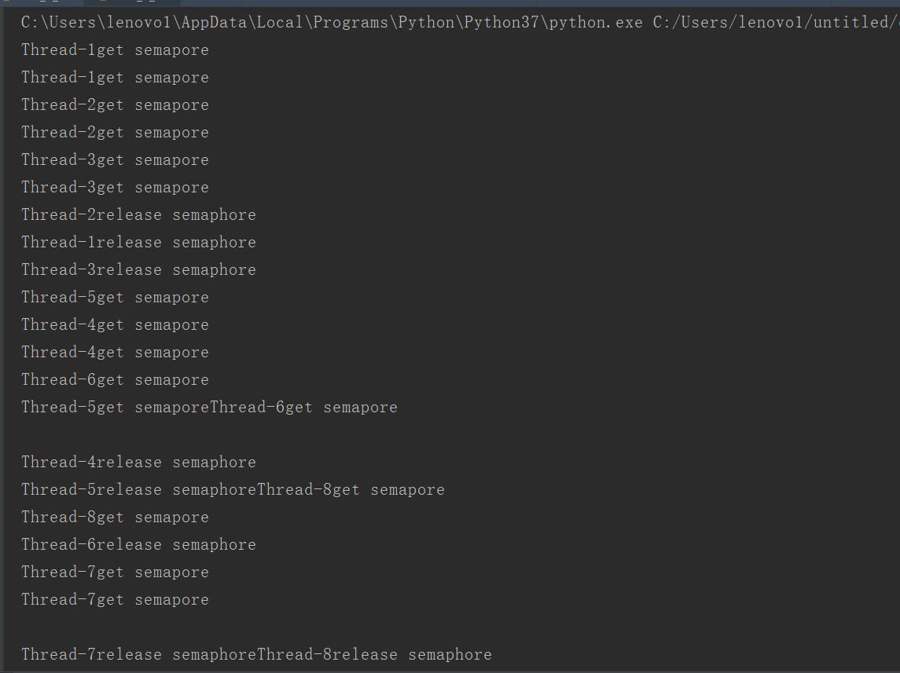
Task: Click the standalone Thread-6get semapore line
Action: [115, 380]
